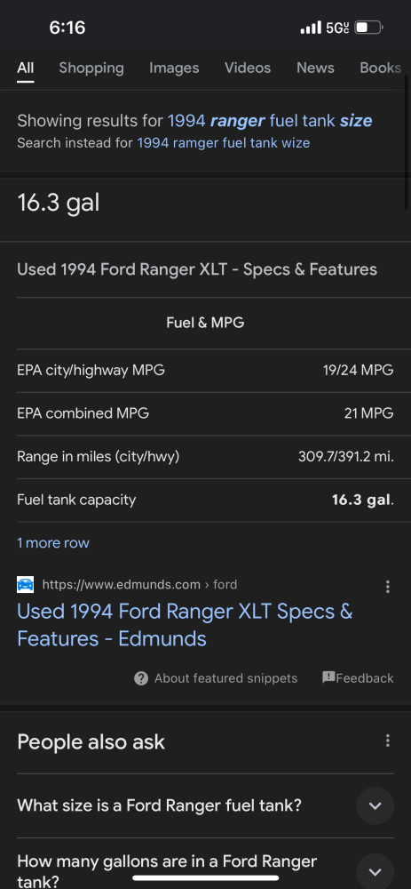Open the Edmunds result three-dot menu
Viewport: 411px width, 889px height.
coord(387,586)
